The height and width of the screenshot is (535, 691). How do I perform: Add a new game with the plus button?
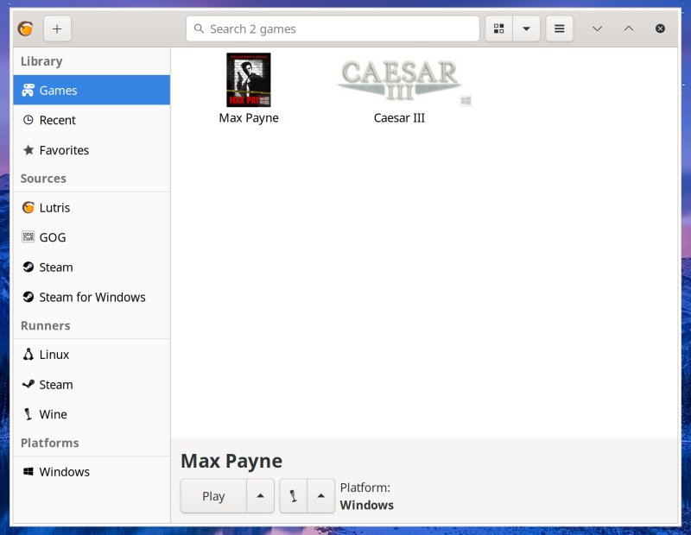[x=57, y=28]
